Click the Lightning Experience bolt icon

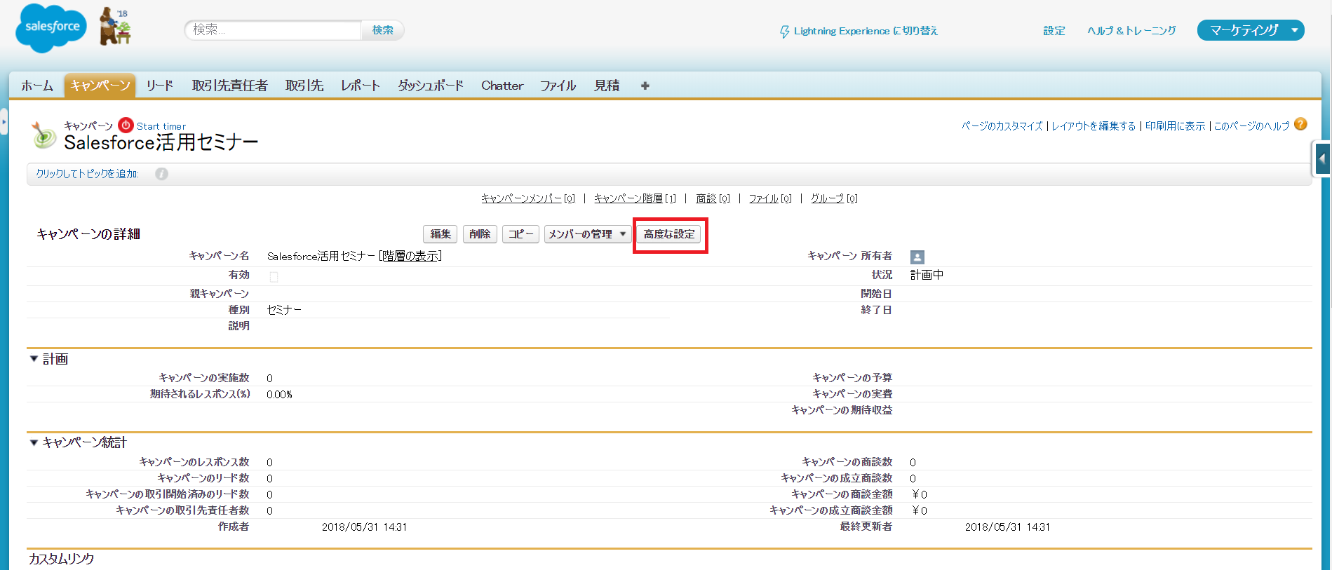784,32
